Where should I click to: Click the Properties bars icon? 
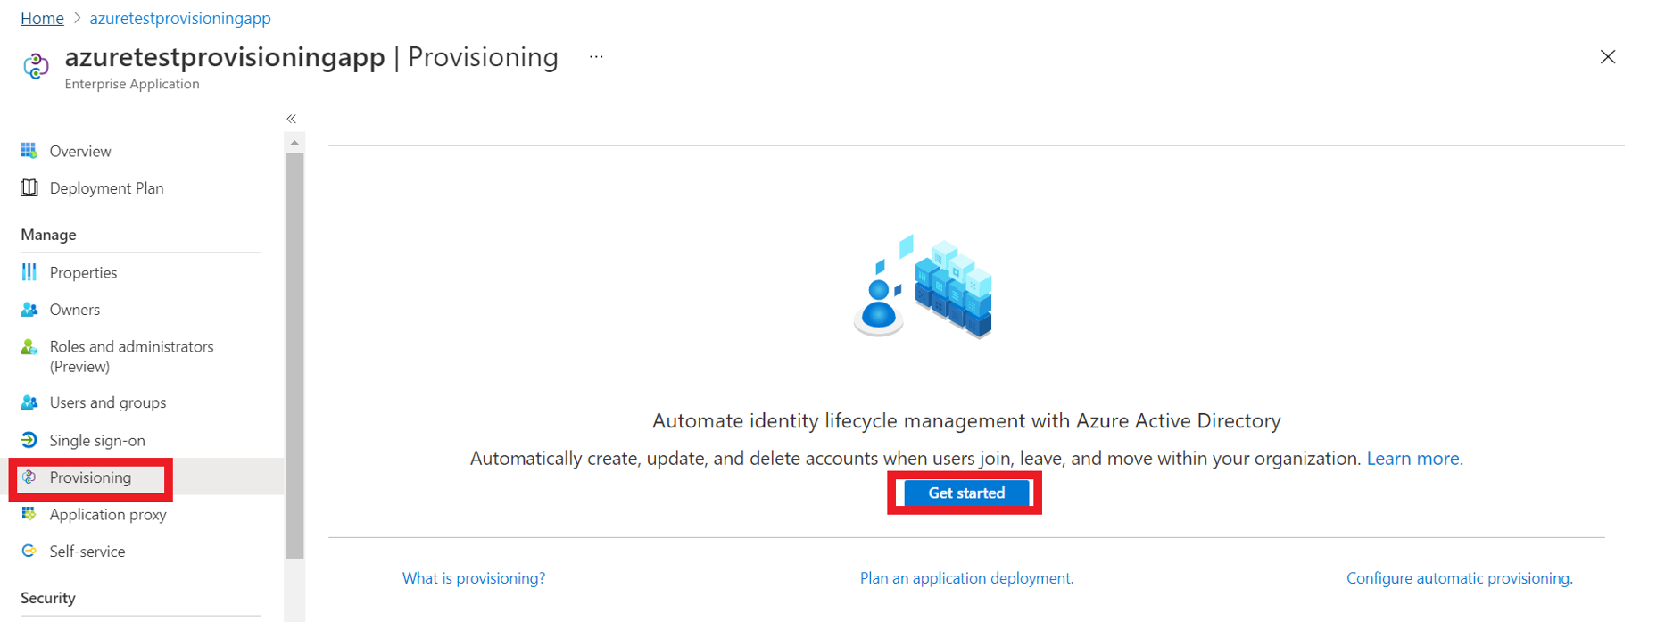pos(29,272)
